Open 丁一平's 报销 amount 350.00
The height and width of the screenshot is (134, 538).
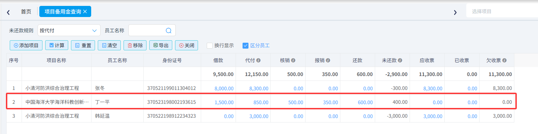click(331, 102)
